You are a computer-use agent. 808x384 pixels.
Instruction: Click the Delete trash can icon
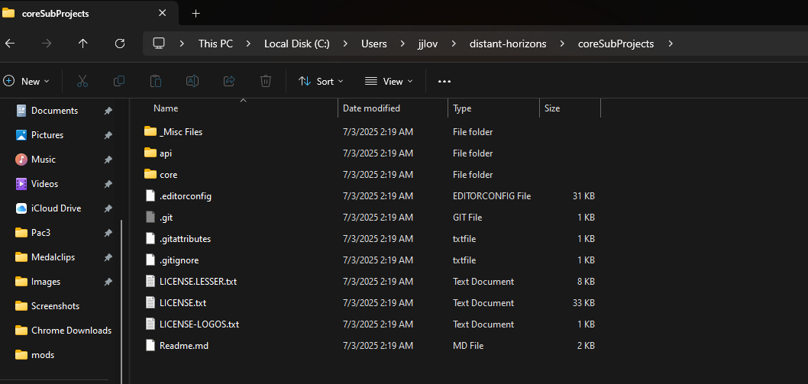tap(266, 81)
